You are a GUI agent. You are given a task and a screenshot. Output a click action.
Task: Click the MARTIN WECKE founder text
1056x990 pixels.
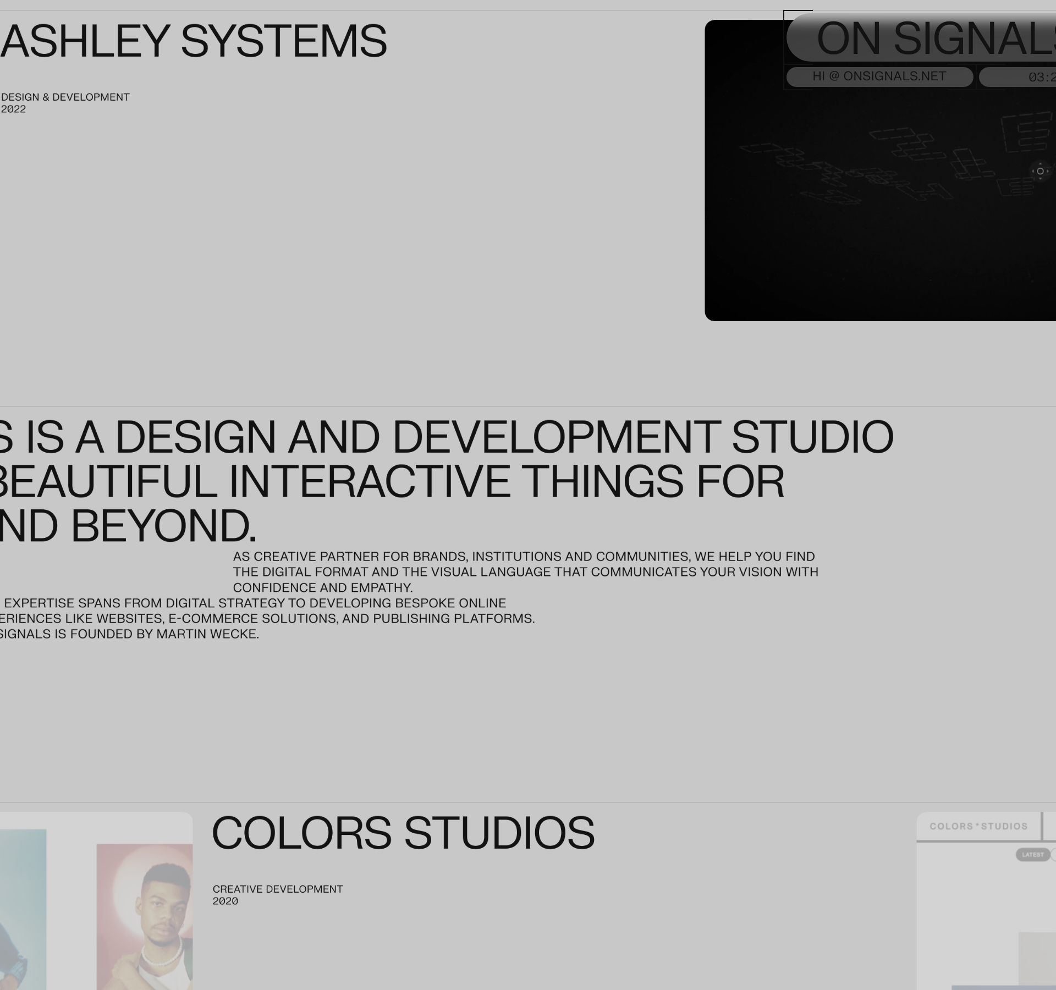point(207,634)
